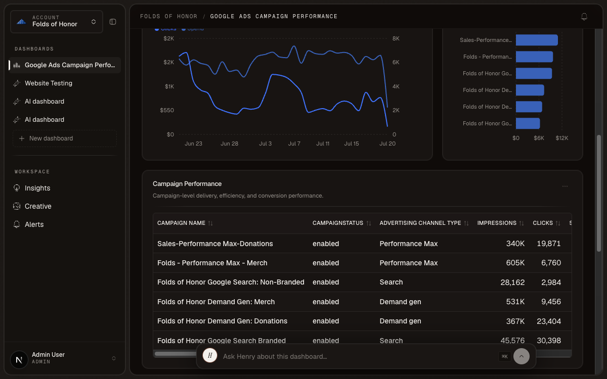Click Folds of Honor Demand Gen: Donations
Image resolution: width=607 pixels, height=379 pixels.
[x=222, y=321]
